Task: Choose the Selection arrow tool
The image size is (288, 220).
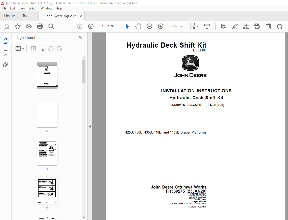Action: click(x=127, y=26)
